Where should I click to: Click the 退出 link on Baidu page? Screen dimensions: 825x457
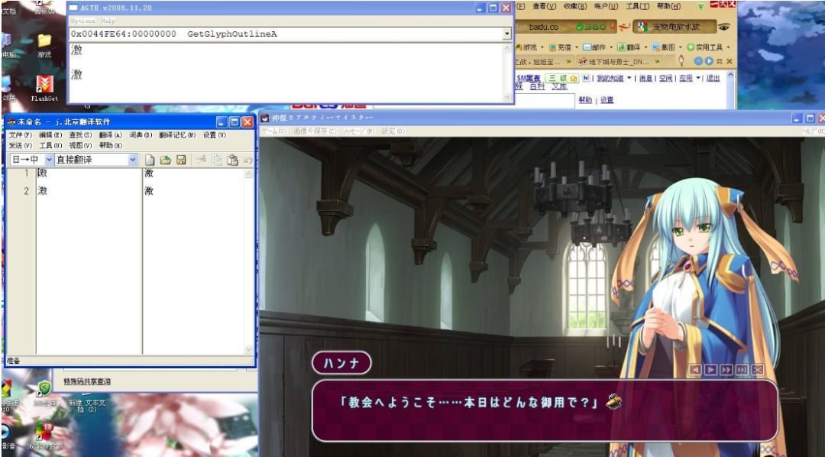pyautogui.click(x=713, y=79)
